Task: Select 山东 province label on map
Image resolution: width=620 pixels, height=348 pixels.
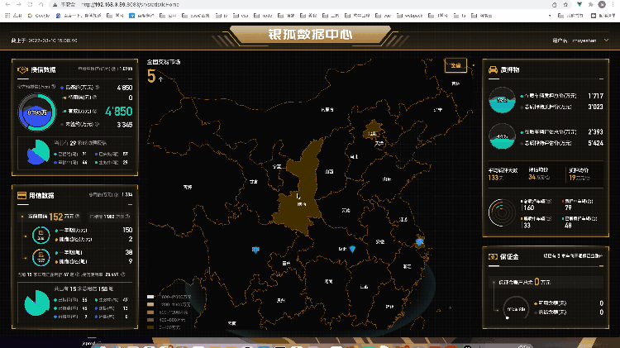Action: [387, 179]
